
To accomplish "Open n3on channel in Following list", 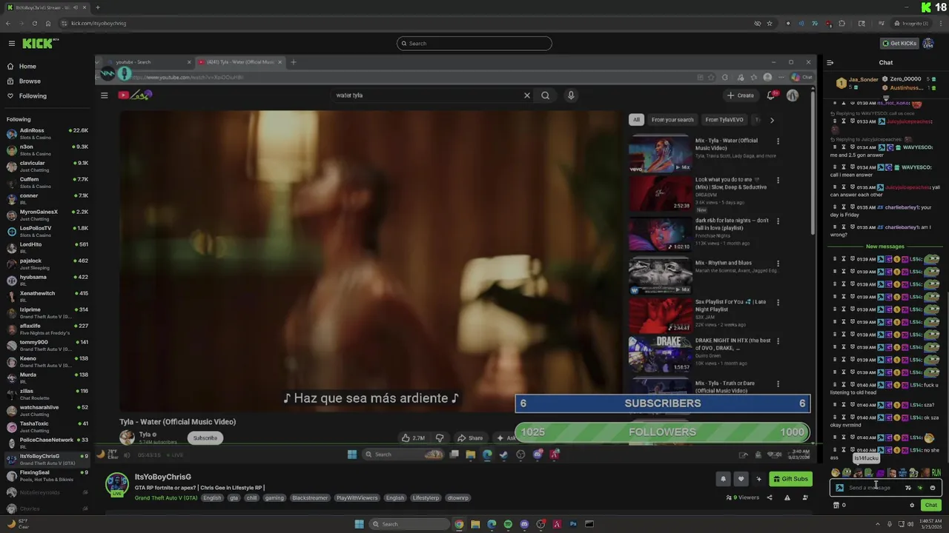I will (x=46, y=150).
